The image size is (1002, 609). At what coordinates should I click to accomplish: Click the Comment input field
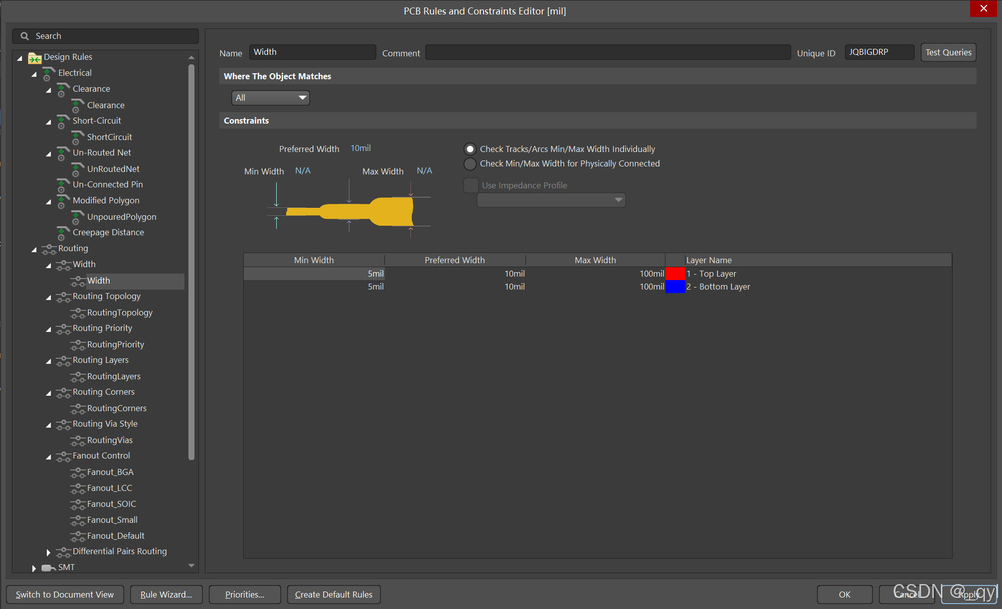607,52
